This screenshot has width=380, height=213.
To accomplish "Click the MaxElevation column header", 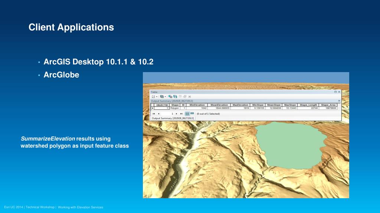I will 240,105.
